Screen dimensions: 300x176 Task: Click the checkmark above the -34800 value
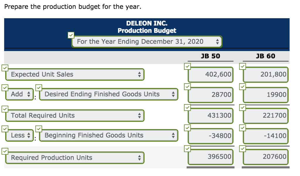click(x=187, y=128)
